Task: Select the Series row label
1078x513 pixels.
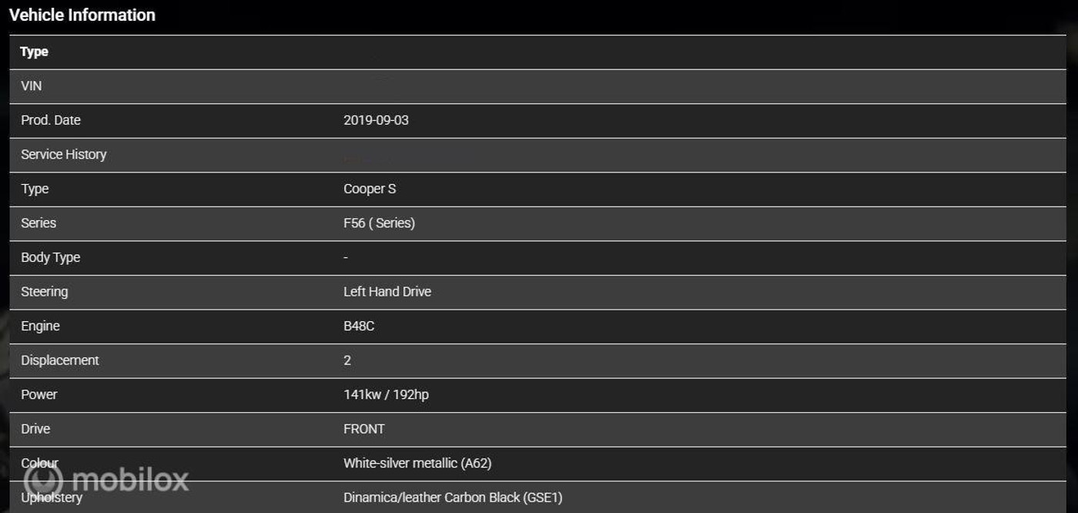Action: click(x=38, y=223)
